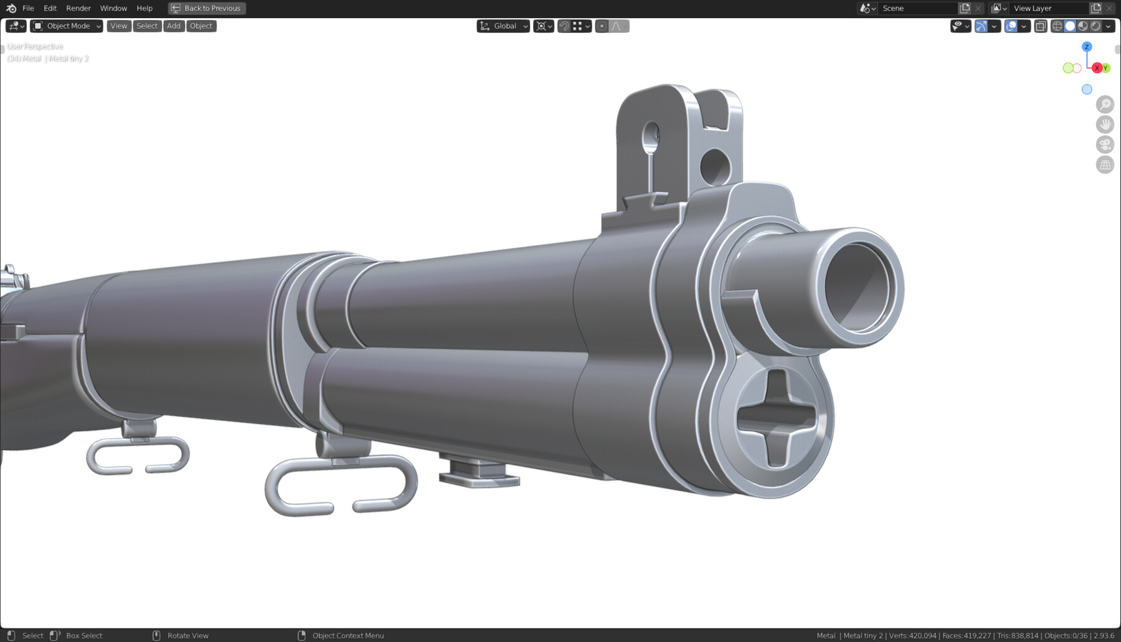The height and width of the screenshot is (642, 1121).
Task: Activate the Move View hand tool
Action: (1105, 124)
